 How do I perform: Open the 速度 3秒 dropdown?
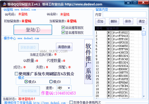click(x=64, y=88)
